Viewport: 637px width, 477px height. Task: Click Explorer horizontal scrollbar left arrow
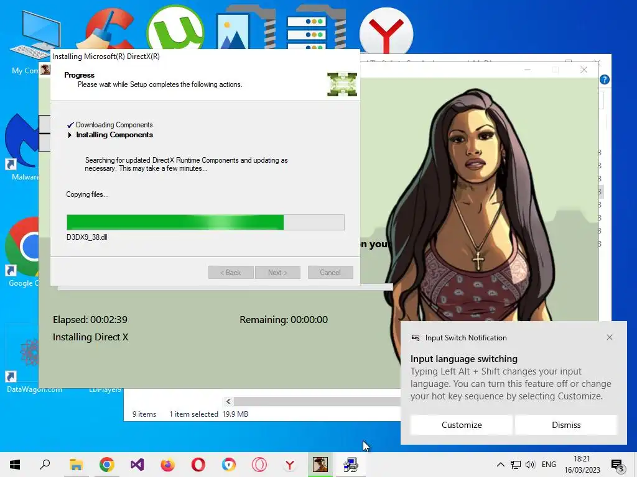tap(228, 402)
